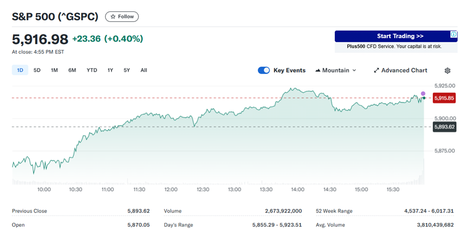Click the Previous Close value 5,893.62 in stats
464x251 pixels.
[139, 211]
